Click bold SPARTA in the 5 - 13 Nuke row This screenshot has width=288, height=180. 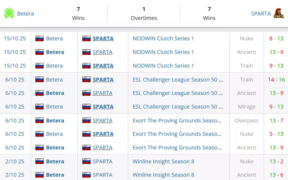[x=103, y=134]
